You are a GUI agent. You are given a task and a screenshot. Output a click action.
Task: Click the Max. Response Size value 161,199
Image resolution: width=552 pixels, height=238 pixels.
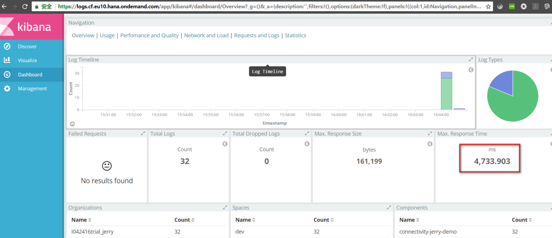click(x=369, y=161)
